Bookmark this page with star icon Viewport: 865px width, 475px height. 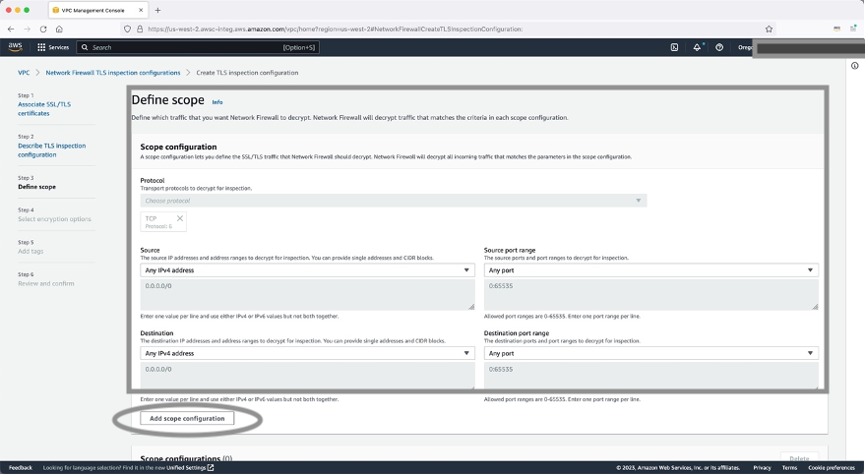click(769, 30)
